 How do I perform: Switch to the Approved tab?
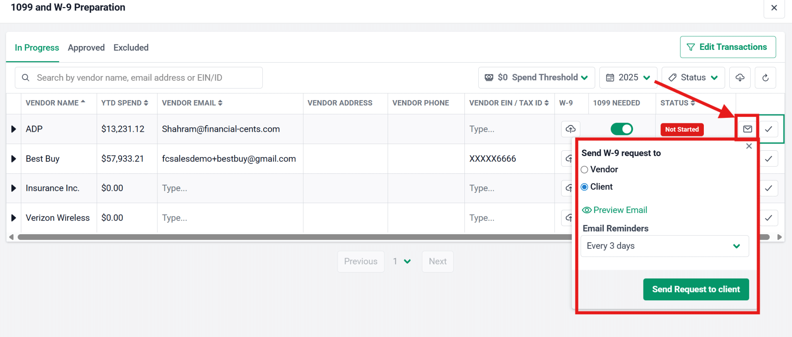[86, 48]
